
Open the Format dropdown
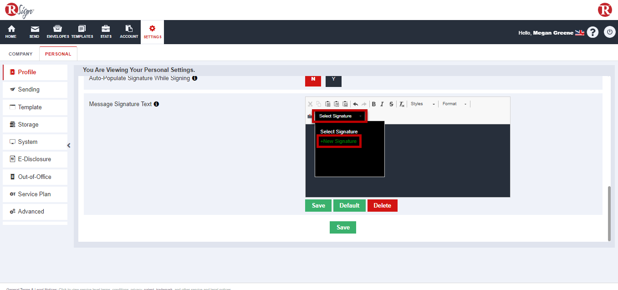455,104
